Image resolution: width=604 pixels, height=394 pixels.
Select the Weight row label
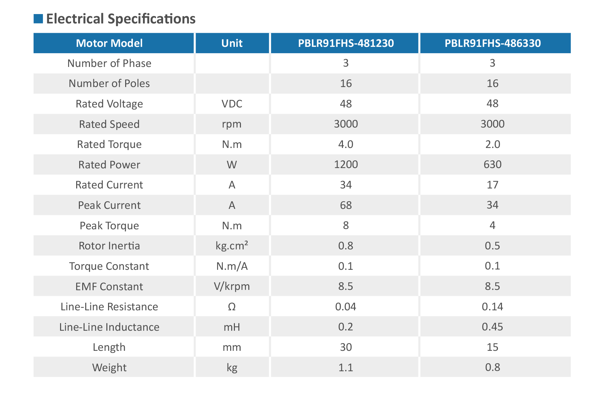[109, 368]
